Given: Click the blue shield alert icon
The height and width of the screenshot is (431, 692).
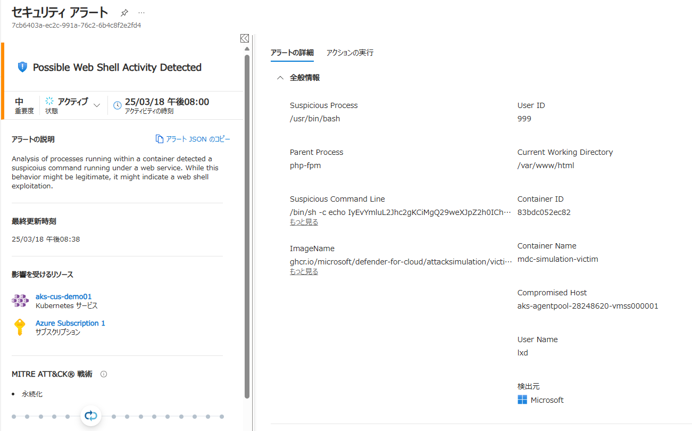Looking at the screenshot, I should (x=22, y=67).
